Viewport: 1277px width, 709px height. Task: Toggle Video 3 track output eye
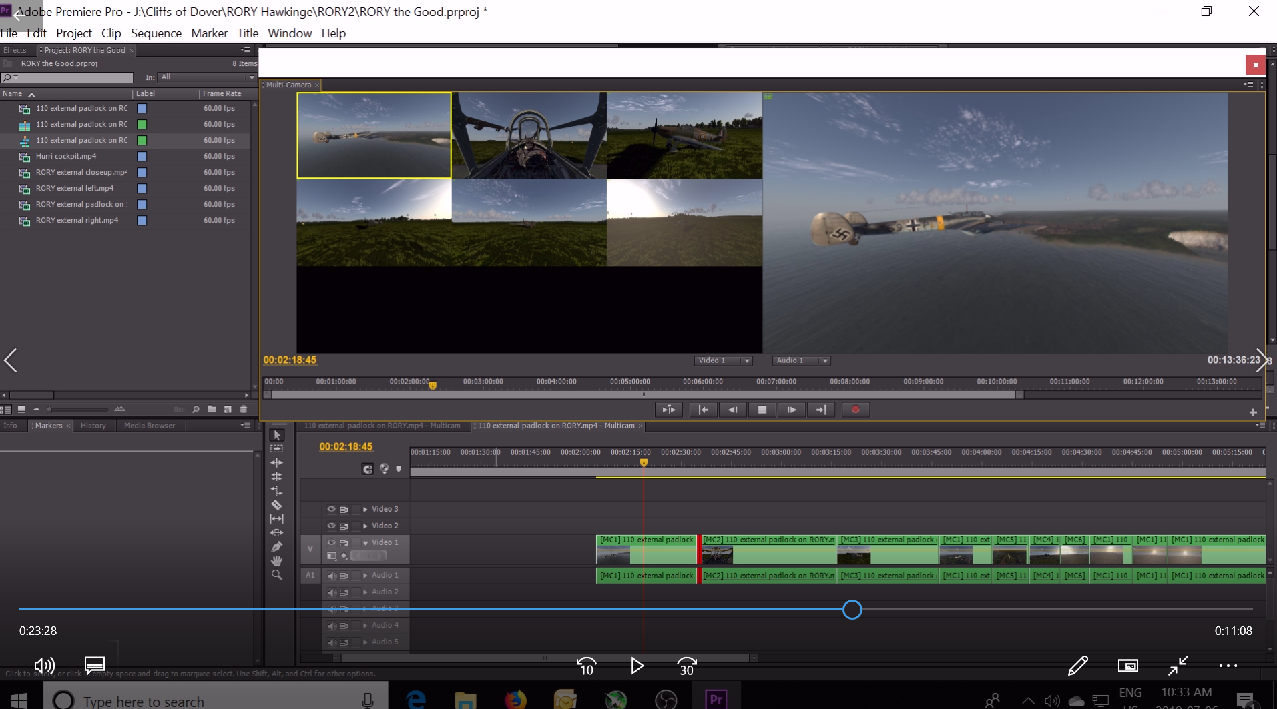(x=331, y=509)
